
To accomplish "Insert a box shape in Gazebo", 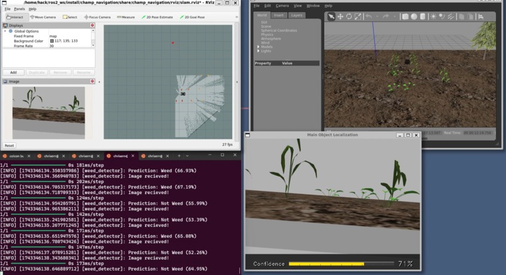I will [x=406, y=16].
